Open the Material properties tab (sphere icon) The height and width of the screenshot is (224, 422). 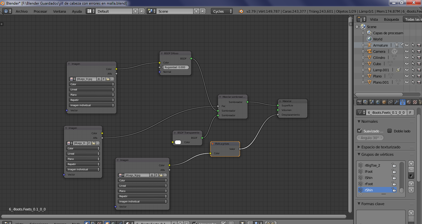click(409, 102)
